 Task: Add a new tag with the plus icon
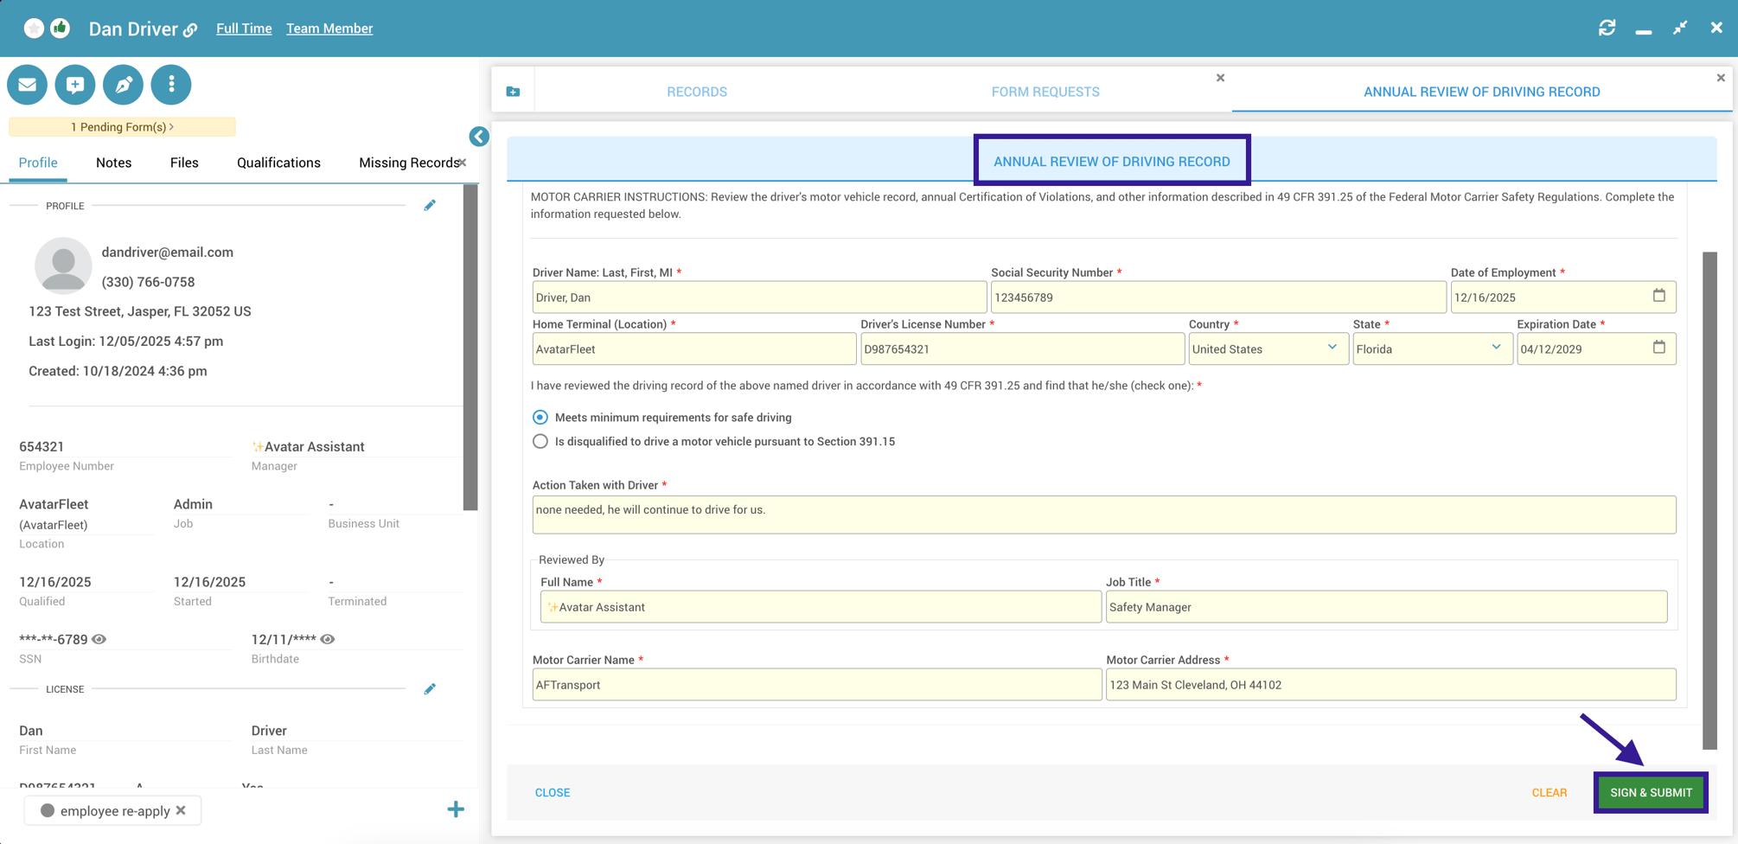[x=456, y=809]
